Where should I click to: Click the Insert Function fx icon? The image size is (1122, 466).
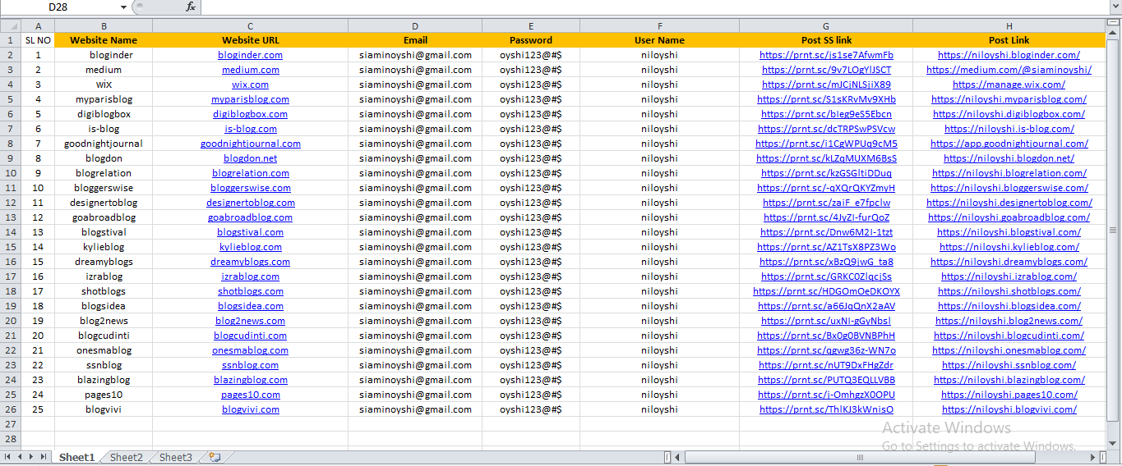click(x=190, y=7)
